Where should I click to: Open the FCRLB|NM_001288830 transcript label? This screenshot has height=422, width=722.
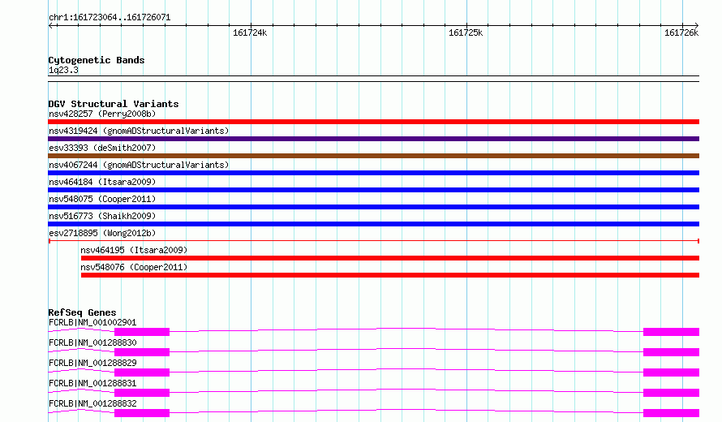click(92, 342)
